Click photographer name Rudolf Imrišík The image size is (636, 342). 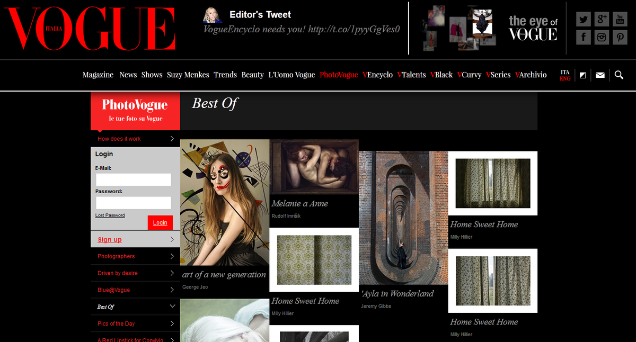click(x=286, y=216)
